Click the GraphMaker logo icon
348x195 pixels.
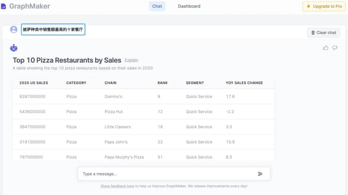pyautogui.click(x=4, y=6)
